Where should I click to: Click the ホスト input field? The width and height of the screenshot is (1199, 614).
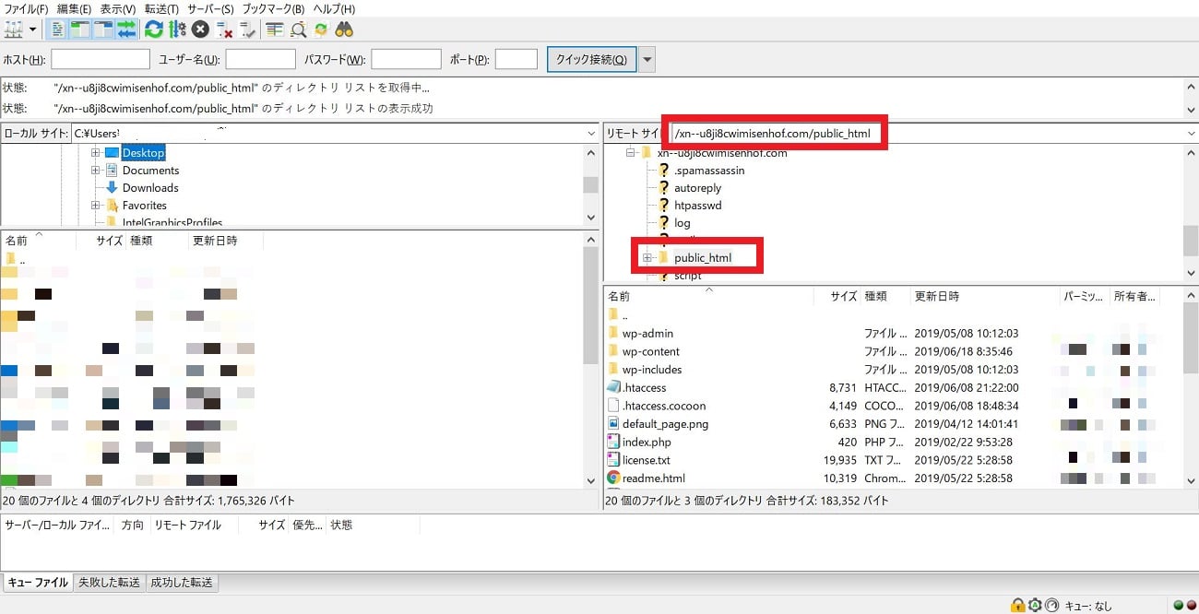coord(101,60)
